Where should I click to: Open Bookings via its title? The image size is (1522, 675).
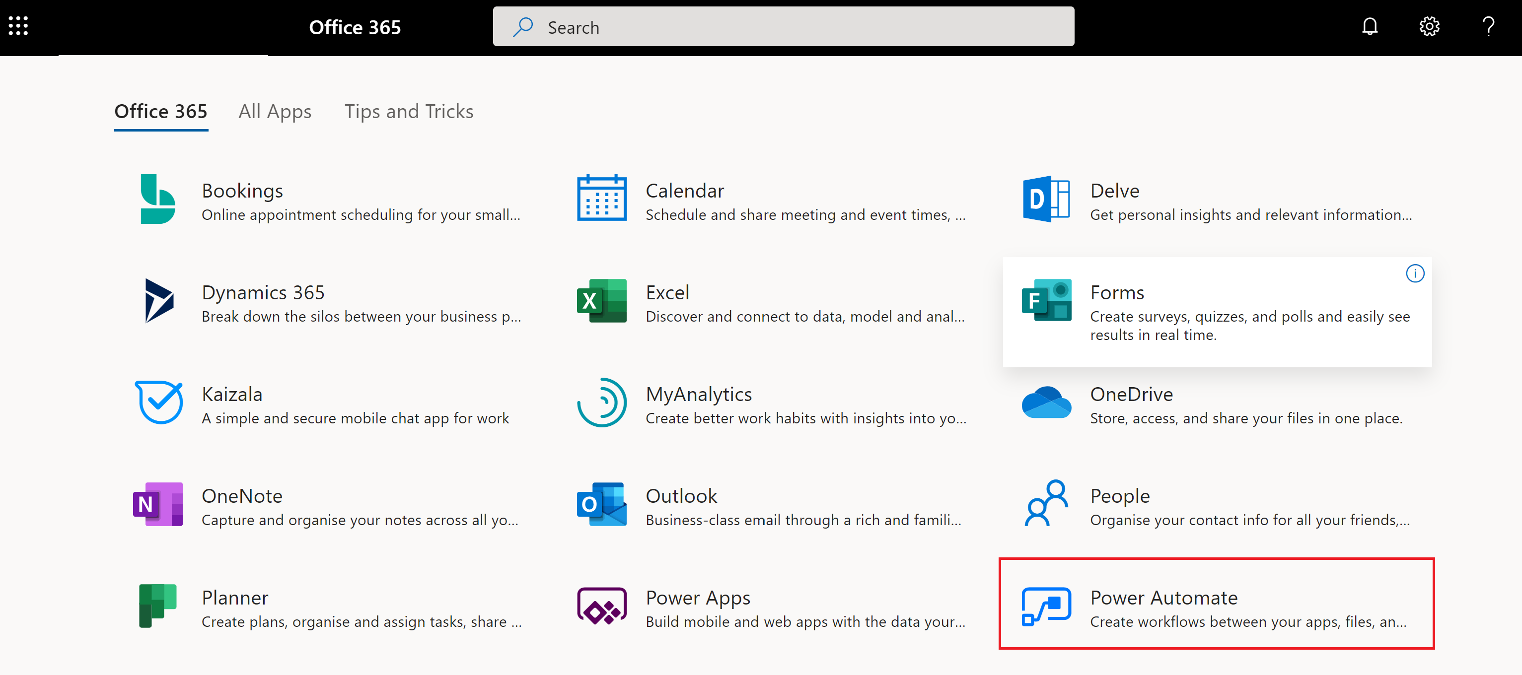(x=242, y=191)
